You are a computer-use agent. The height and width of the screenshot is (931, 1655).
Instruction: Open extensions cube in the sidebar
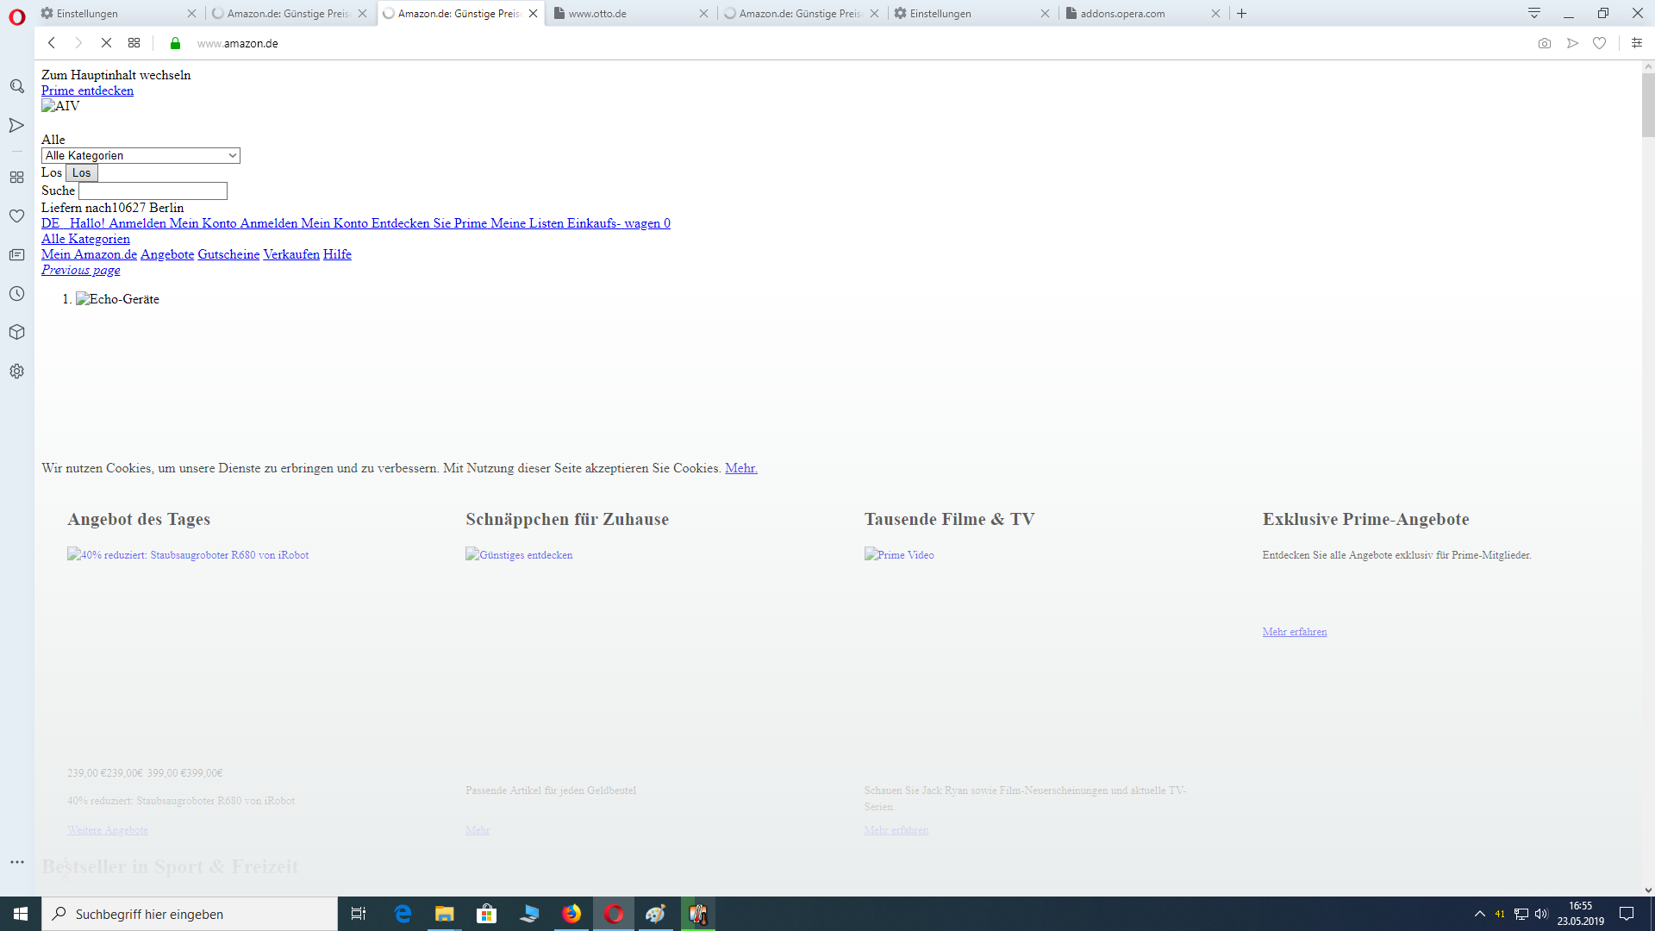coord(16,332)
